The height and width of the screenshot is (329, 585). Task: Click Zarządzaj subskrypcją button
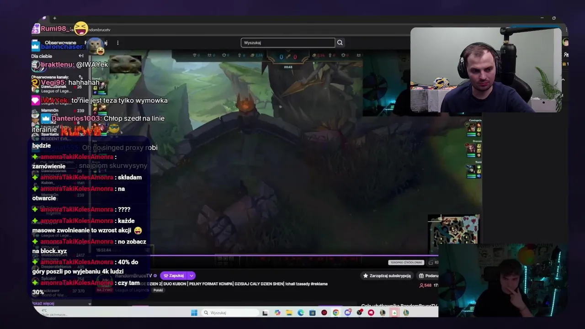(387, 276)
